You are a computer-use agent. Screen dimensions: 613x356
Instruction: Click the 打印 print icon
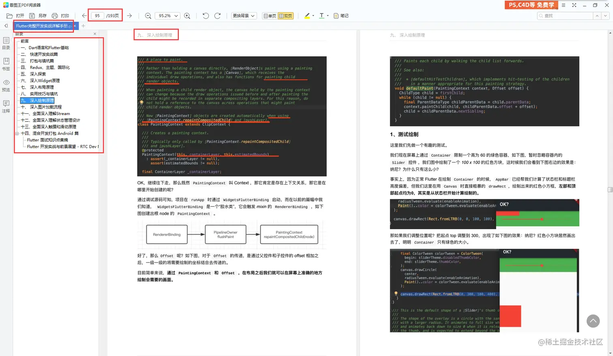[x=60, y=16]
